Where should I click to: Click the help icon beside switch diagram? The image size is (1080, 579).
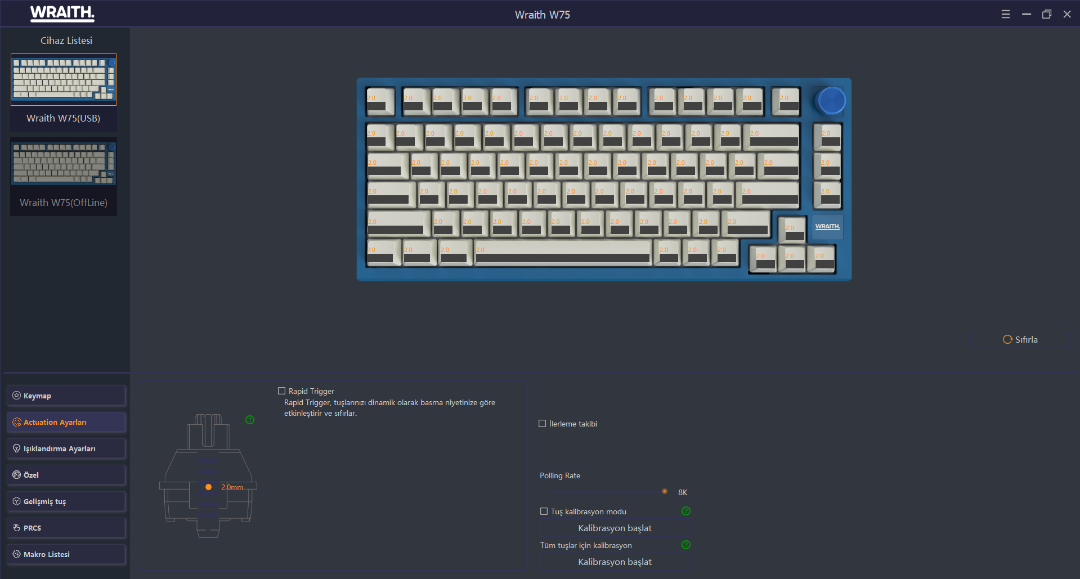point(250,420)
